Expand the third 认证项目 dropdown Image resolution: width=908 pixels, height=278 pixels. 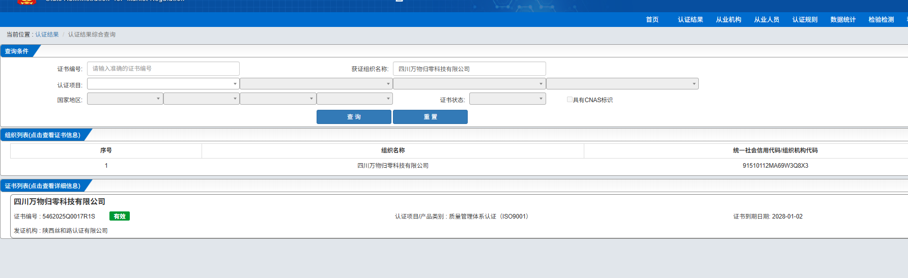coord(469,84)
